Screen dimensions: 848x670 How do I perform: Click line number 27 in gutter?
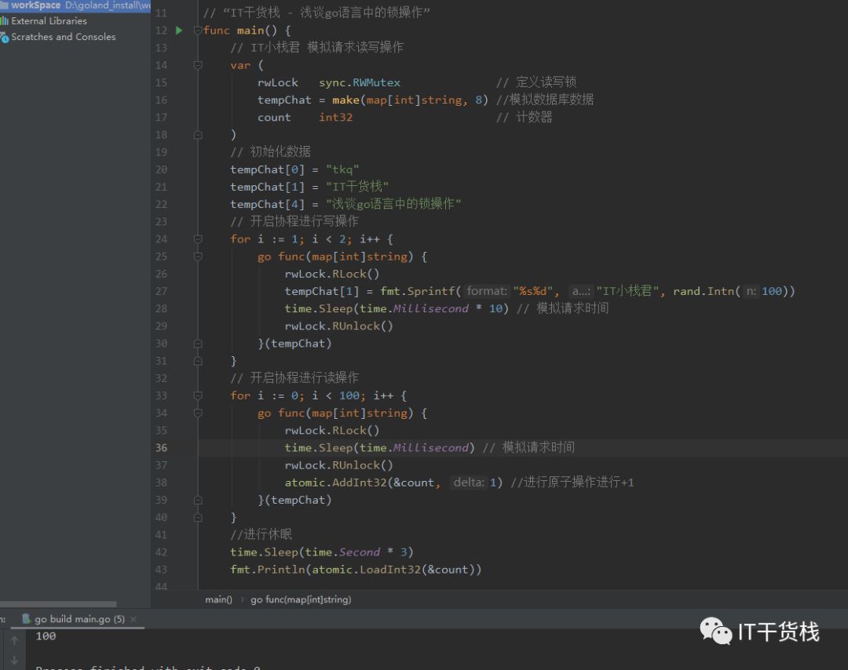[161, 291]
